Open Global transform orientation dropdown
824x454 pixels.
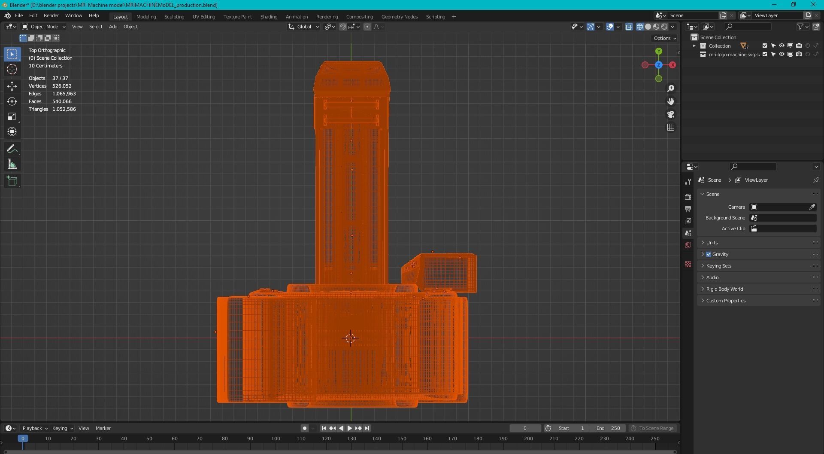[x=304, y=27]
